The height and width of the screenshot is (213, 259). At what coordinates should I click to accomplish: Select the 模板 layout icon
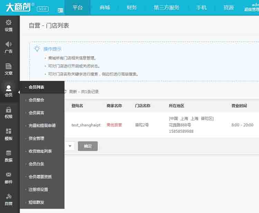9,132
